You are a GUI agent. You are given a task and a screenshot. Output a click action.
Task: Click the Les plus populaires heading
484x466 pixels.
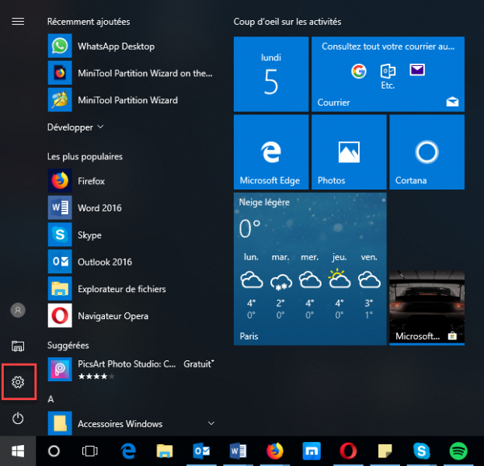coord(85,156)
